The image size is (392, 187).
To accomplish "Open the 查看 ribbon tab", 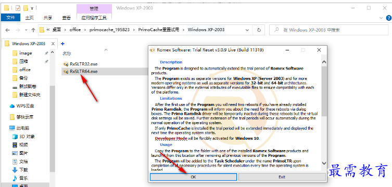I will point(66,18).
